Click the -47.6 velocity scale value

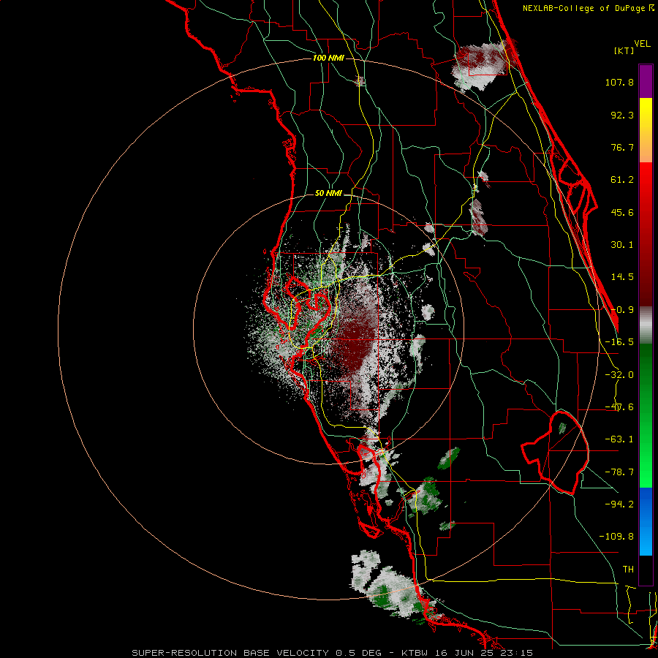tap(619, 407)
